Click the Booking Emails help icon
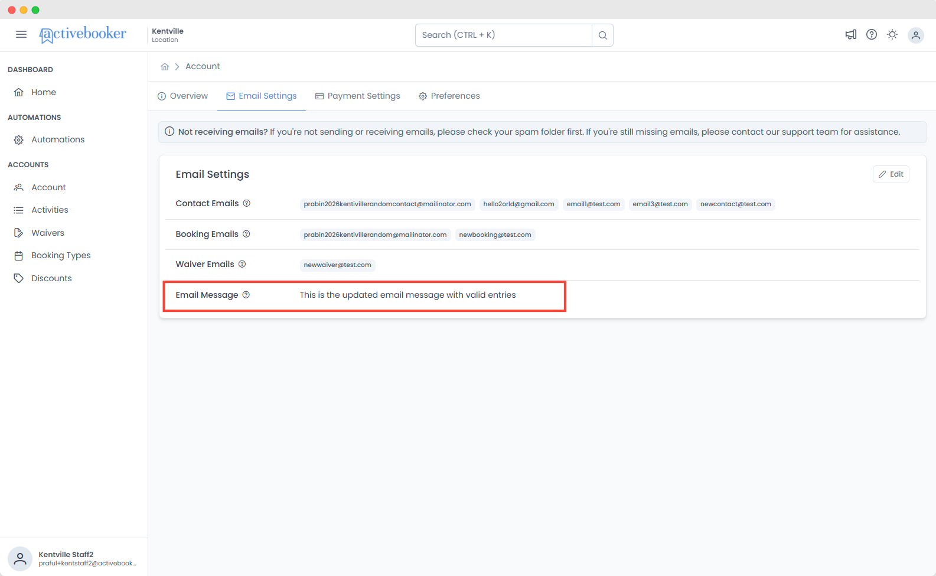The height and width of the screenshot is (576, 936). click(x=246, y=234)
